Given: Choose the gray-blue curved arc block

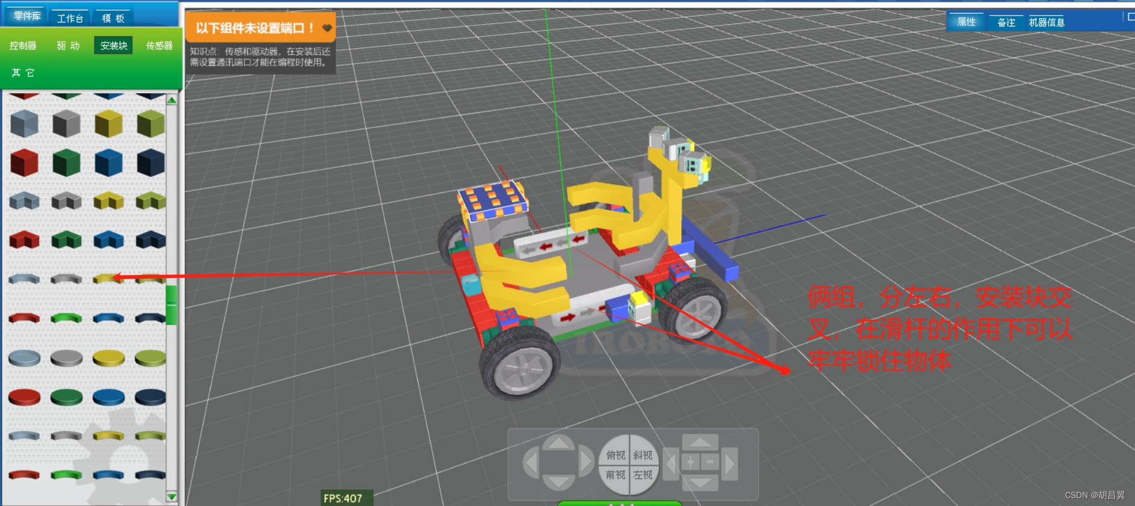Looking at the screenshot, I should coord(25,279).
